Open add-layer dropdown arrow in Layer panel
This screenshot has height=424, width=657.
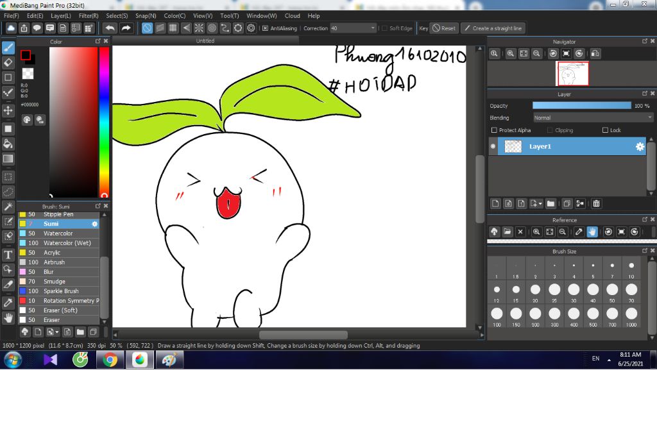click(x=540, y=203)
